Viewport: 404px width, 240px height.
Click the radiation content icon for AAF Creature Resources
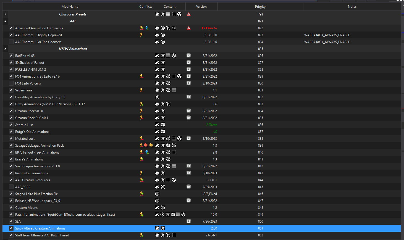(x=174, y=180)
